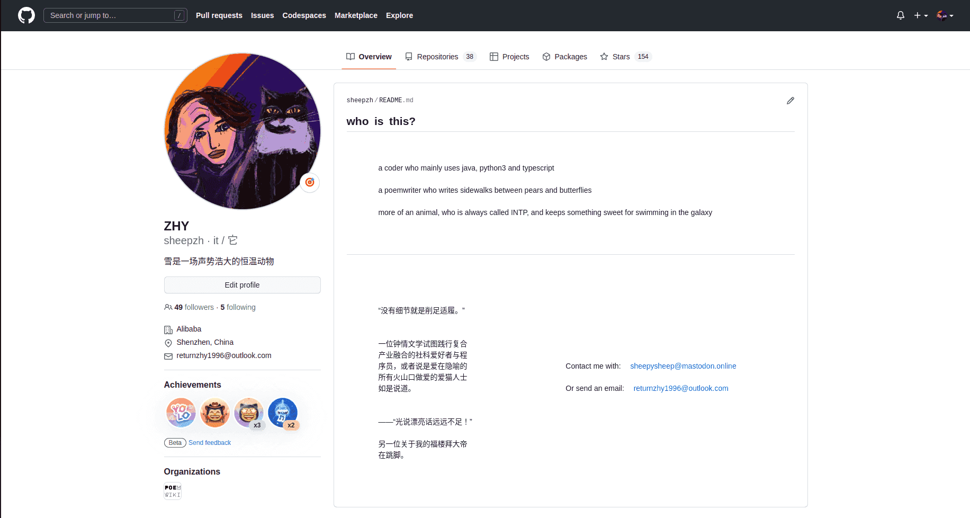The image size is (970, 518).
Task: Click the README email link returnzhy1996@outlook.com
Action: click(x=681, y=388)
